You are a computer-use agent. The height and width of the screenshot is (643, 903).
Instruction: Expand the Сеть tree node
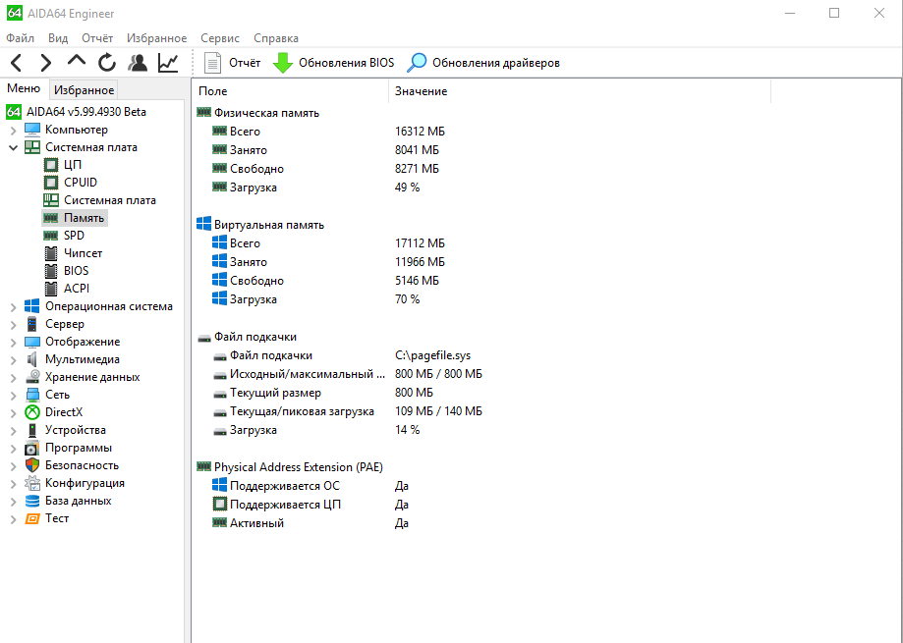pyautogui.click(x=13, y=395)
